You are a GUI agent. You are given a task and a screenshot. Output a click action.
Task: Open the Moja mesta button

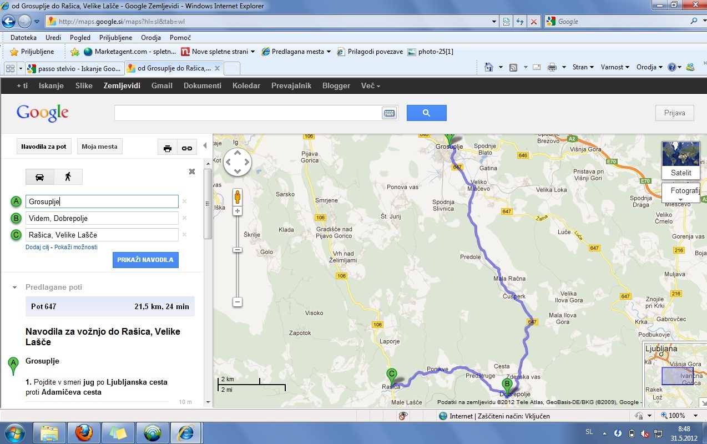[x=100, y=147]
